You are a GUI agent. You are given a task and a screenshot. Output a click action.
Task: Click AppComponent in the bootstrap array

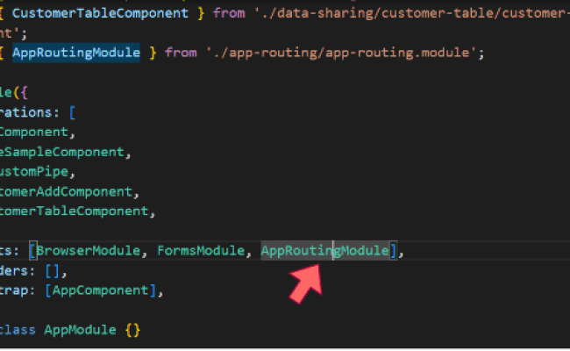point(100,290)
